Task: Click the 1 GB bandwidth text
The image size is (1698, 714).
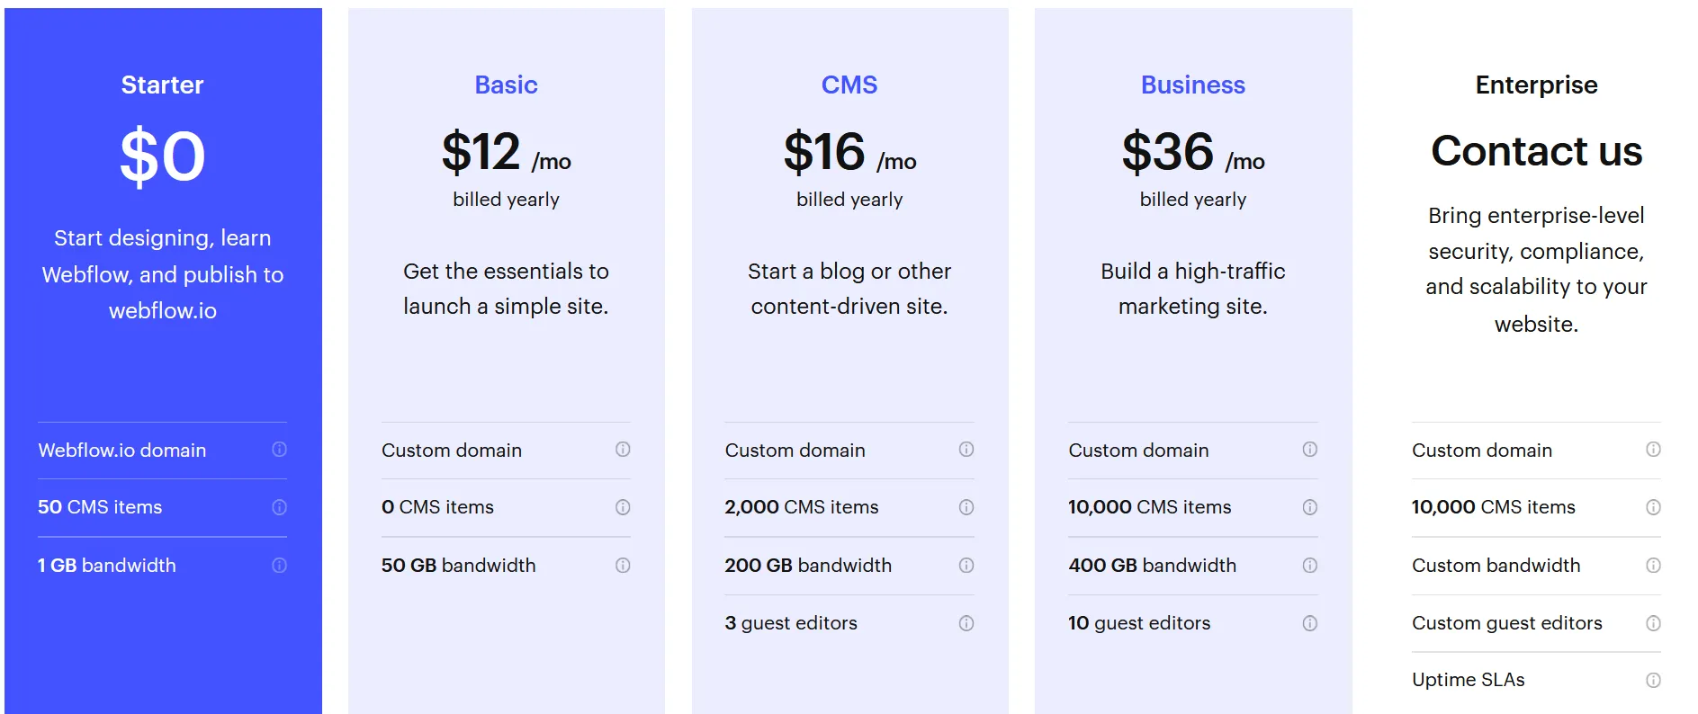Action: pos(107,566)
